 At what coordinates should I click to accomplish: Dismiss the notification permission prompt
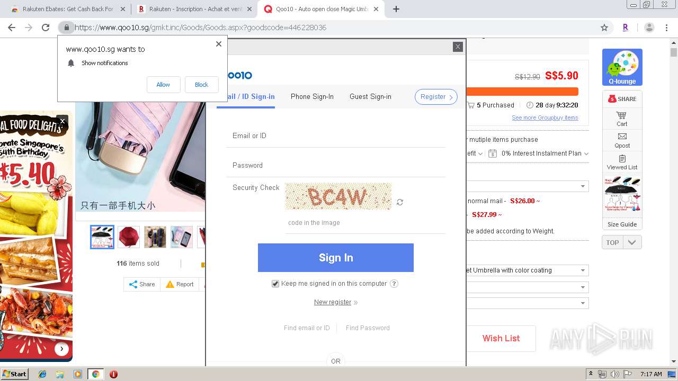(219, 44)
